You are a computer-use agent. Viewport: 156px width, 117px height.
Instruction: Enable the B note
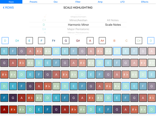click(114, 41)
